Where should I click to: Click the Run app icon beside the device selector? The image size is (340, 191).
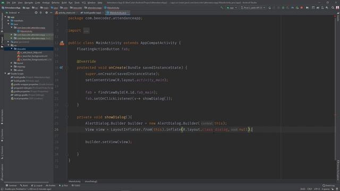[x=269, y=8]
